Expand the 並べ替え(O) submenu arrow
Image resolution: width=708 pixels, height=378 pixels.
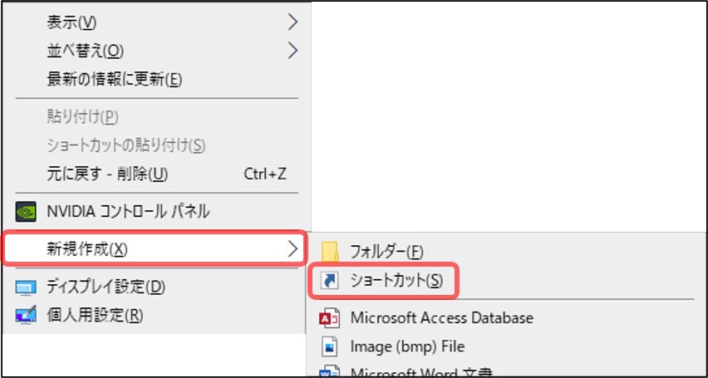click(293, 51)
